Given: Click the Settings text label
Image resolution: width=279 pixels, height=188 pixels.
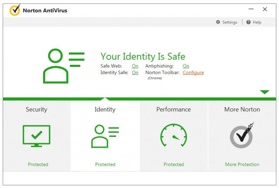Looking at the screenshot, I should pyautogui.click(x=230, y=22).
